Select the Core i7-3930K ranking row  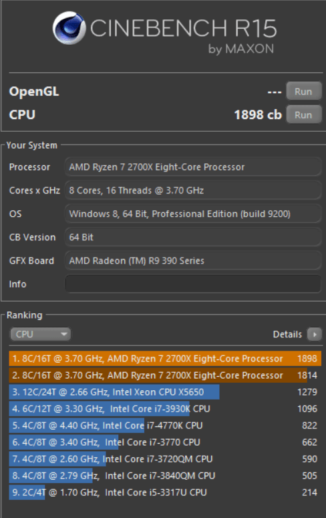click(165, 409)
